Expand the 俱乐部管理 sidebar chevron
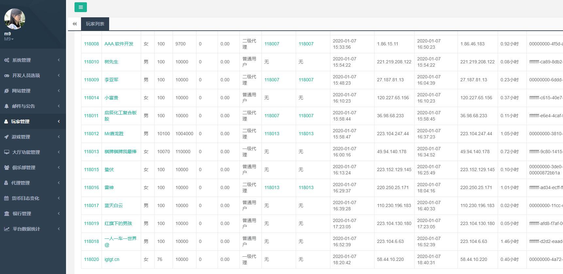 point(59,168)
